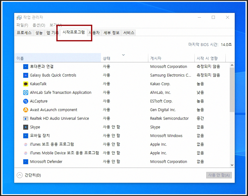Viewport: 248px width, 196px height.
Task: Select the ALCapture row name
Action: (x=39, y=101)
